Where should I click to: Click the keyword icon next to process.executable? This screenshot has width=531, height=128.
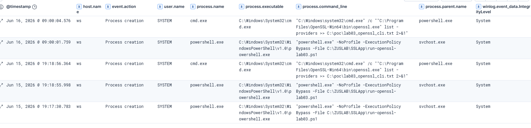tap(242, 7)
